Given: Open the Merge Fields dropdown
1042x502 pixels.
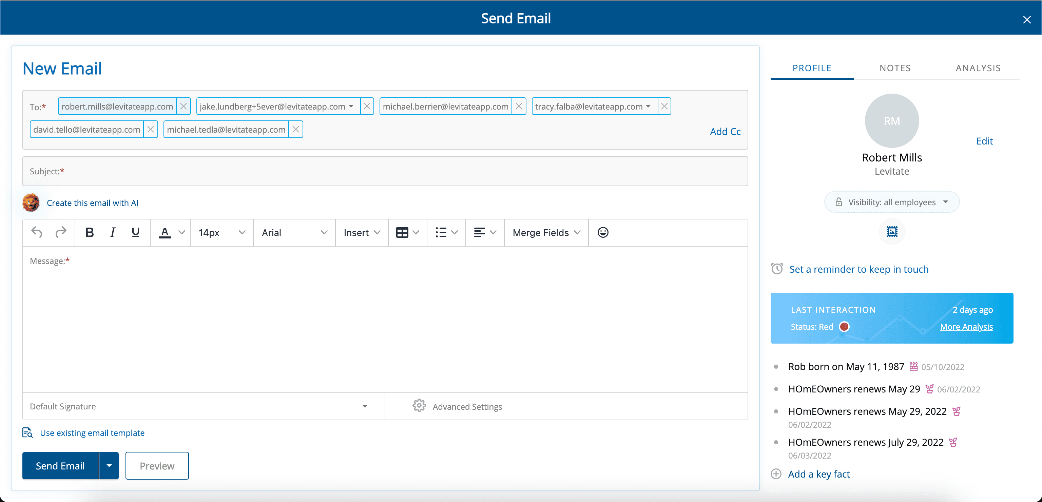Looking at the screenshot, I should tap(546, 232).
